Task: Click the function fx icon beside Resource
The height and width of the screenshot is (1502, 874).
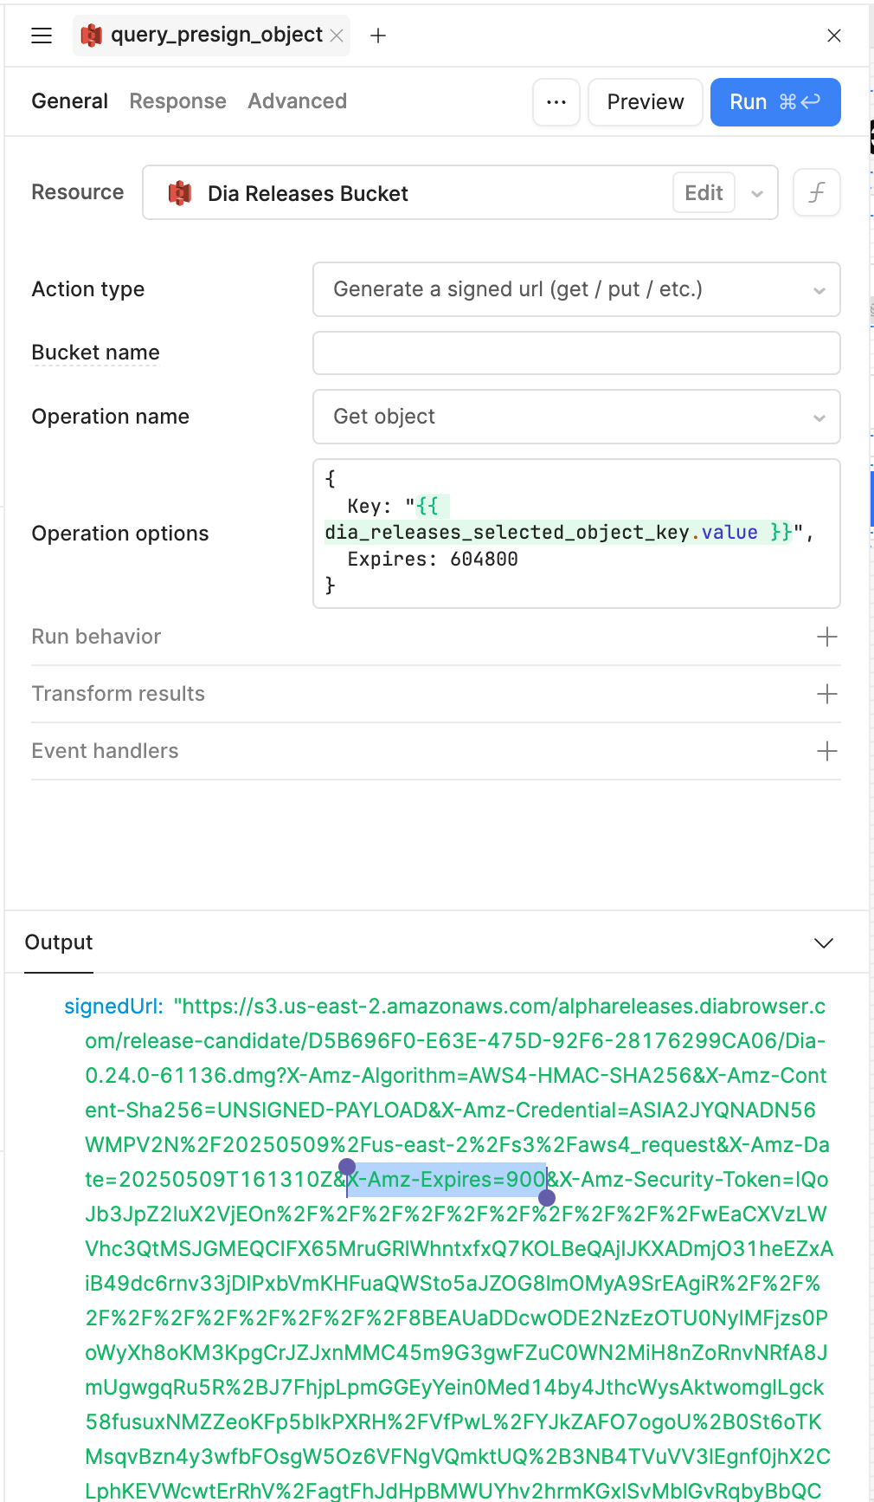Action: [816, 192]
